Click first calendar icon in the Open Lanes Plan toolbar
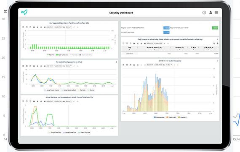This screenshot has height=152, width=240. [23, 27]
